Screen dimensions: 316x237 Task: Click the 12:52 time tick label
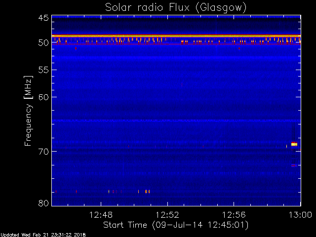167,215
